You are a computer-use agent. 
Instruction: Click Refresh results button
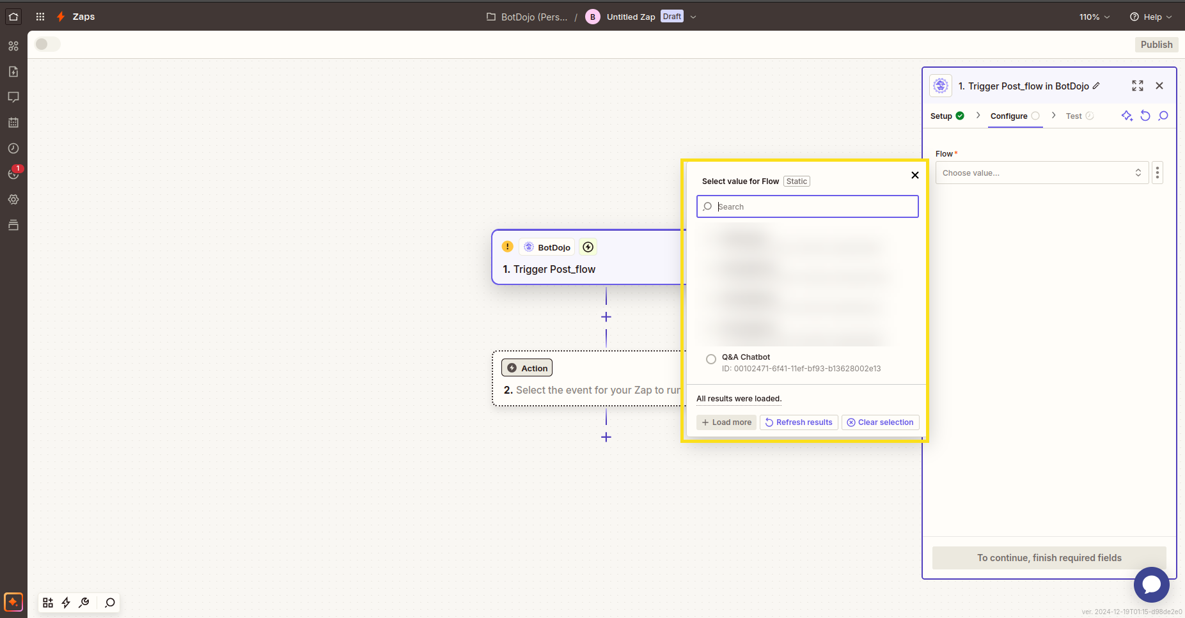(799, 422)
